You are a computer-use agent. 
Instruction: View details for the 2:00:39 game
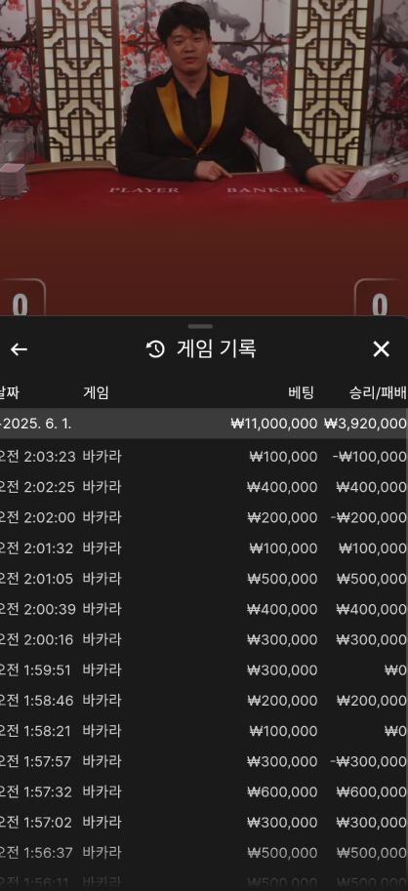click(x=204, y=610)
